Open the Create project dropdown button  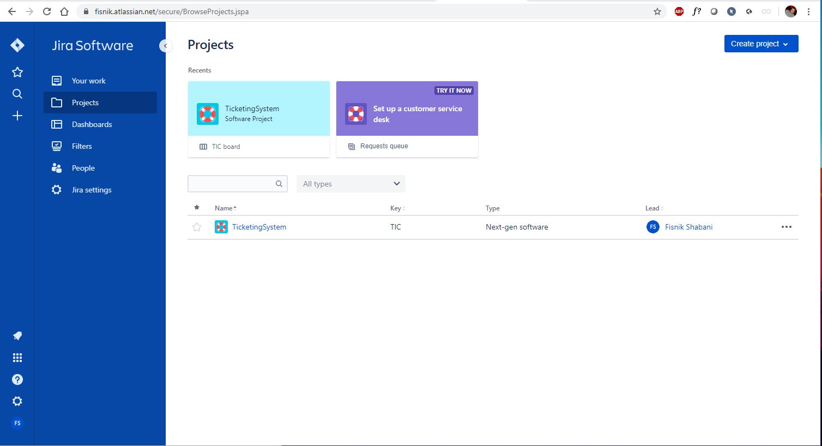pos(761,44)
